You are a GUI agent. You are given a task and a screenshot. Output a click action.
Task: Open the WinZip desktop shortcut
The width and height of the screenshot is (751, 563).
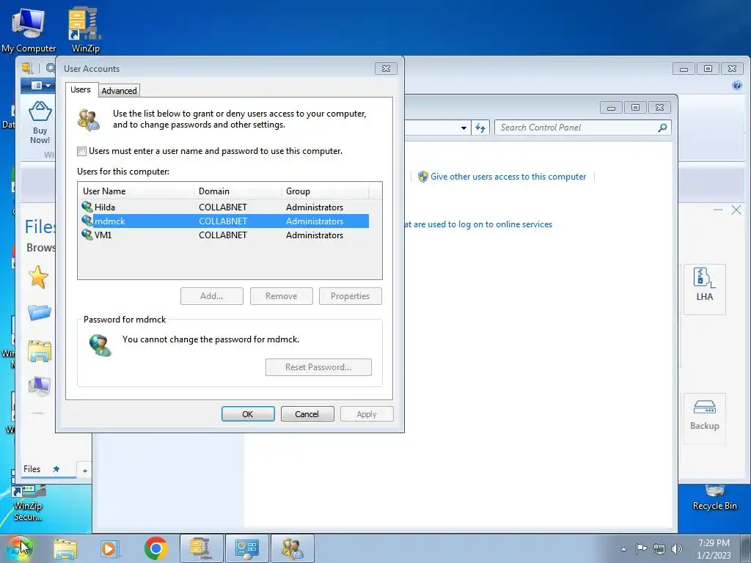85,29
